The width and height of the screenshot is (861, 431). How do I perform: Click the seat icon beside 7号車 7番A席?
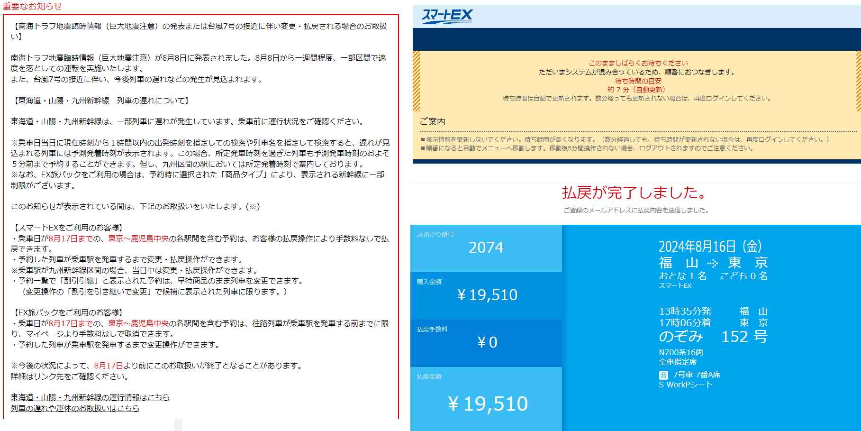[663, 375]
